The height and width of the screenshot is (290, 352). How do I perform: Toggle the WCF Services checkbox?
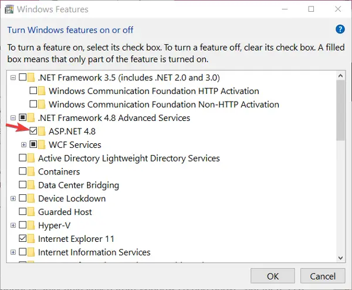[33, 144]
